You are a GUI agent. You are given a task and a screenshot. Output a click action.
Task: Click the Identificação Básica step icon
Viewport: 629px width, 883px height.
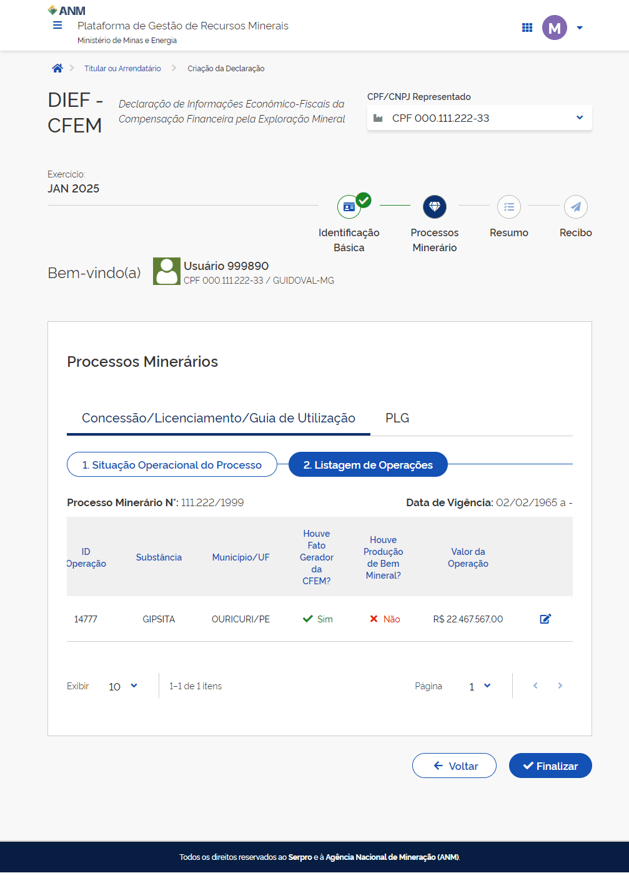pyautogui.click(x=349, y=207)
